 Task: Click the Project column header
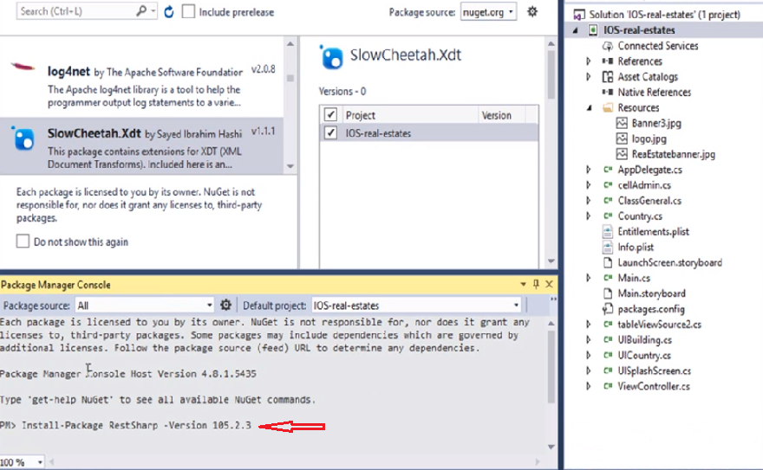tap(360, 116)
